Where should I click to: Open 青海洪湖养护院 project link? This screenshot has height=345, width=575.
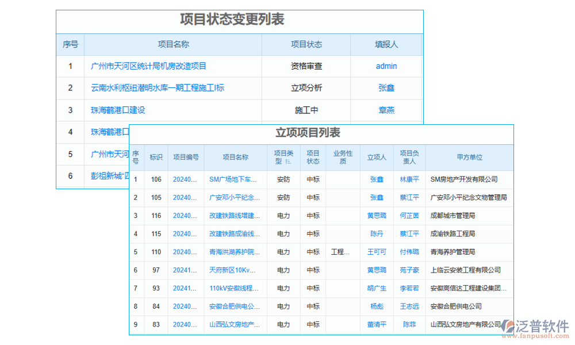pyautogui.click(x=233, y=252)
